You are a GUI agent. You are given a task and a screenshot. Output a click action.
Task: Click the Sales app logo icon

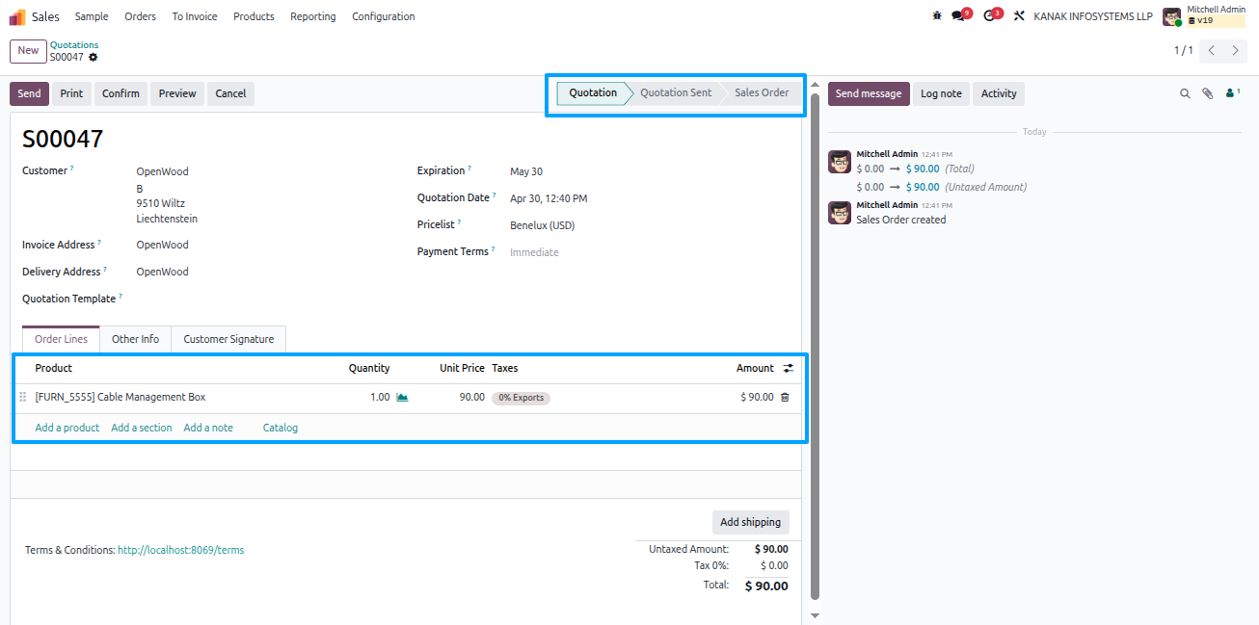coord(17,16)
